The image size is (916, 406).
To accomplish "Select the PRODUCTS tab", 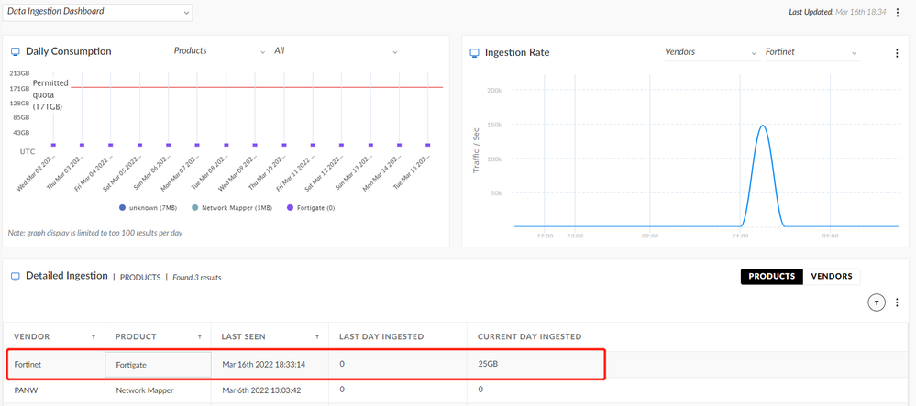I will click(772, 276).
